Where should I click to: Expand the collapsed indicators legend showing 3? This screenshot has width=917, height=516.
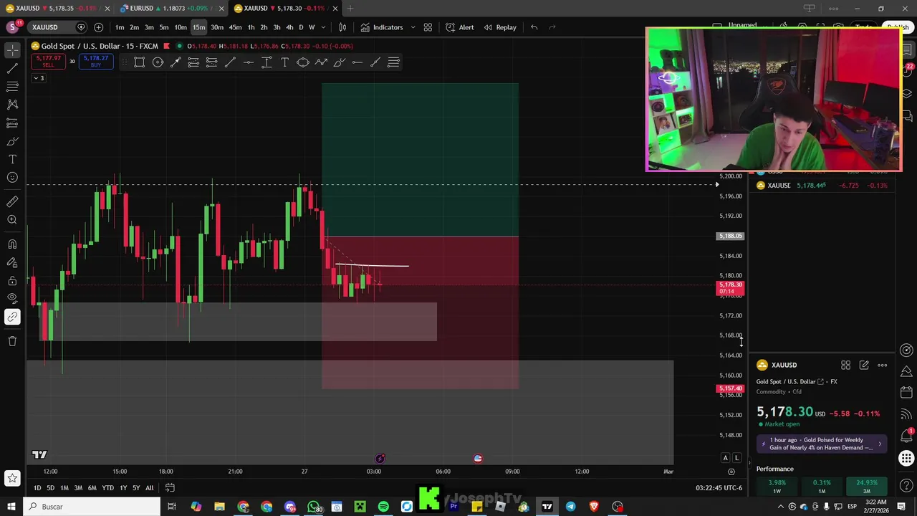coord(38,78)
